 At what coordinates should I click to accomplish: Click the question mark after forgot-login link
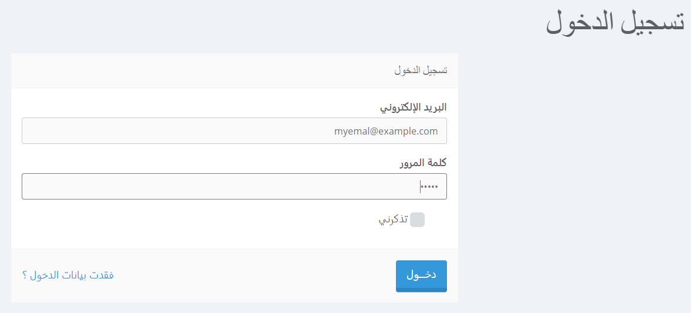[x=25, y=276]
